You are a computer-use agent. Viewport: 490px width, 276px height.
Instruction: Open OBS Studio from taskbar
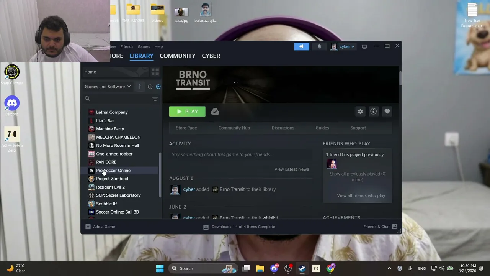click(x=288, y=268)
